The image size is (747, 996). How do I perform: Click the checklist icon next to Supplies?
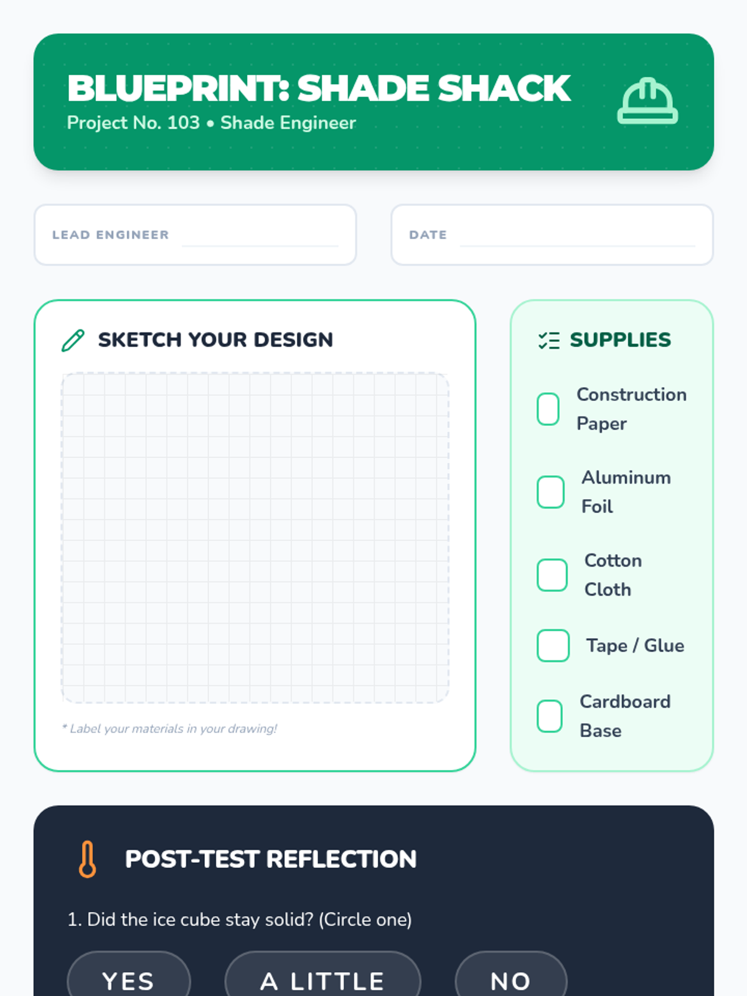click(x=549, y=340)
